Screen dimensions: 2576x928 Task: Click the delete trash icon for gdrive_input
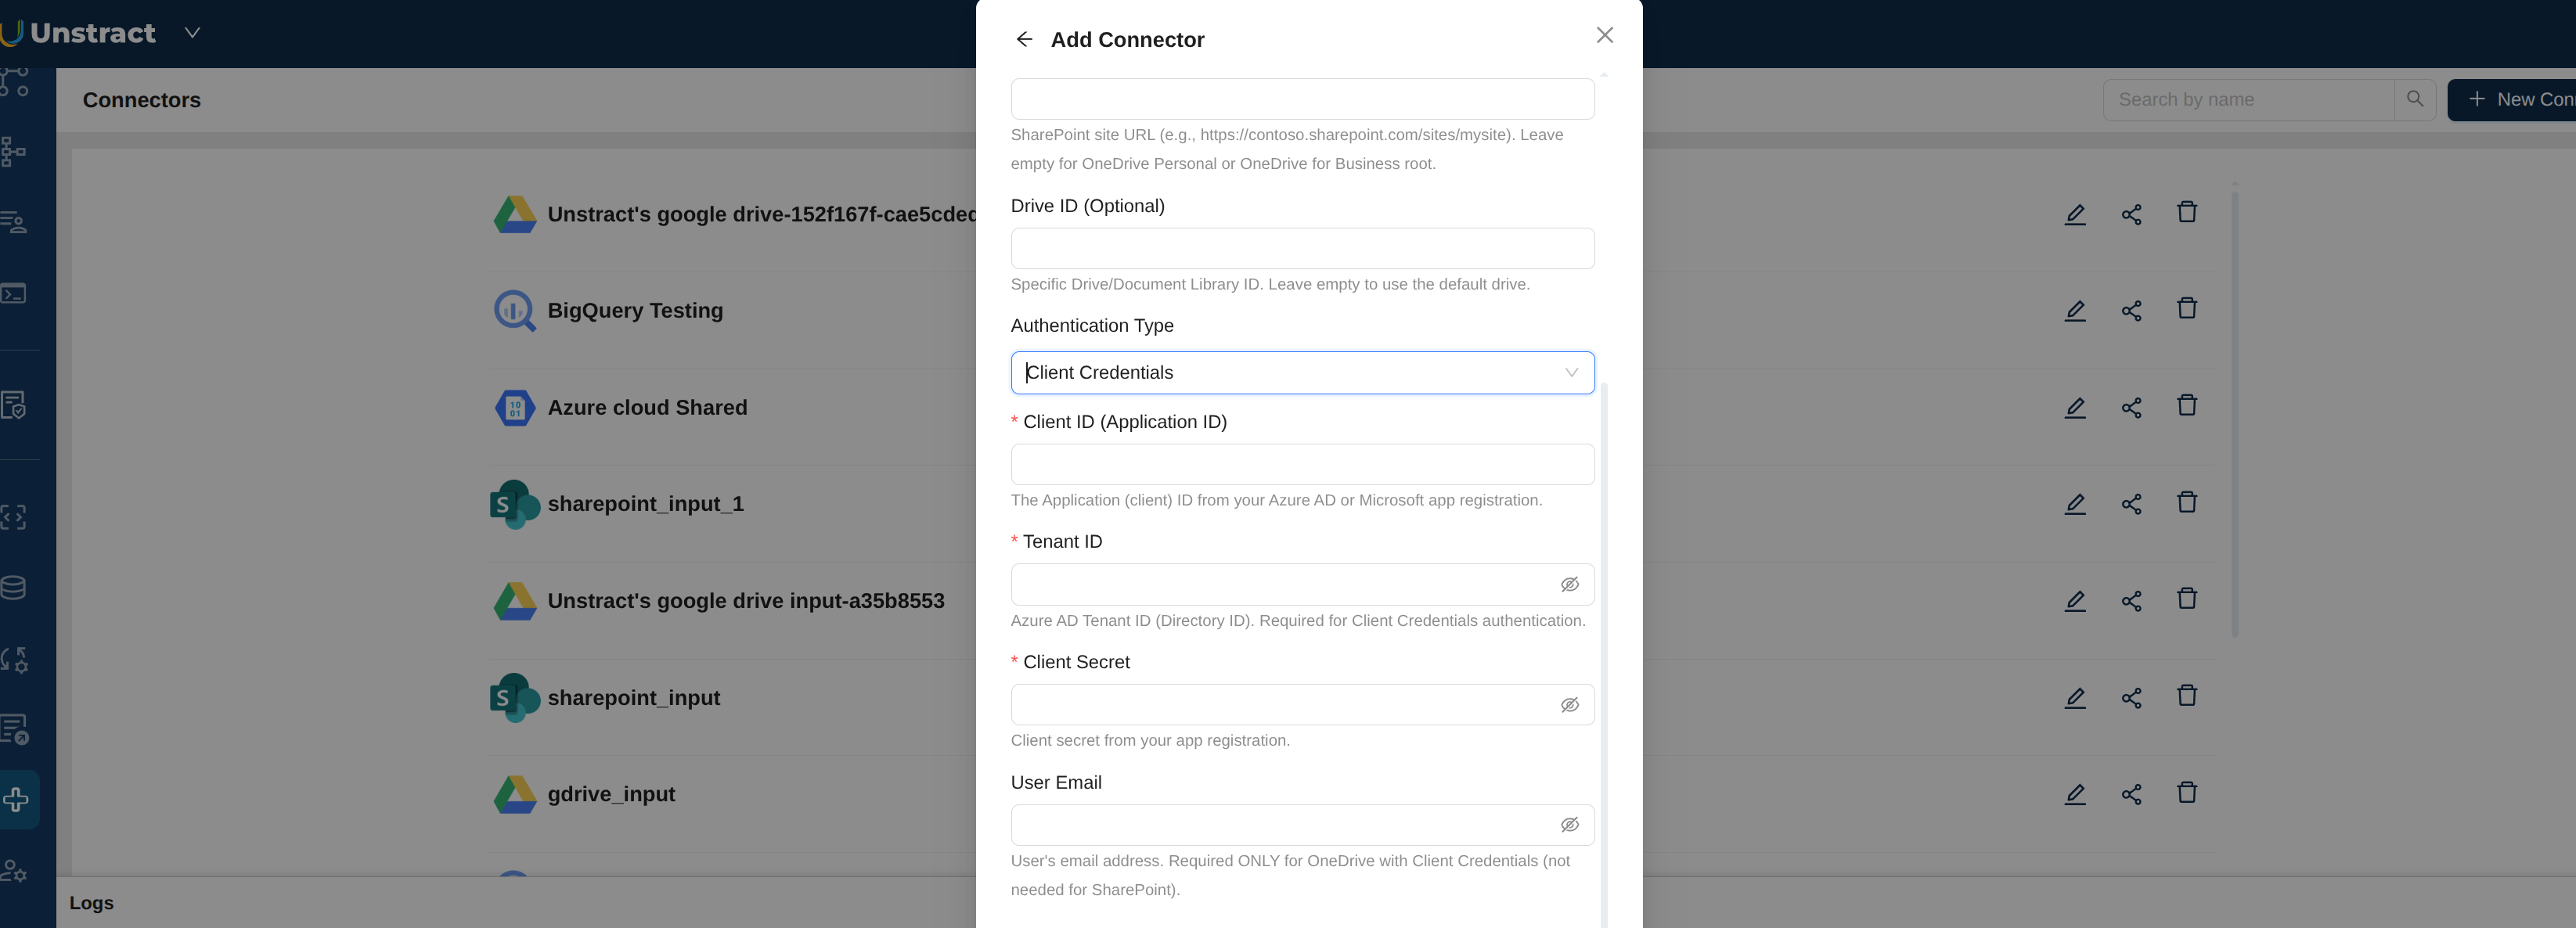[2187, 793]
